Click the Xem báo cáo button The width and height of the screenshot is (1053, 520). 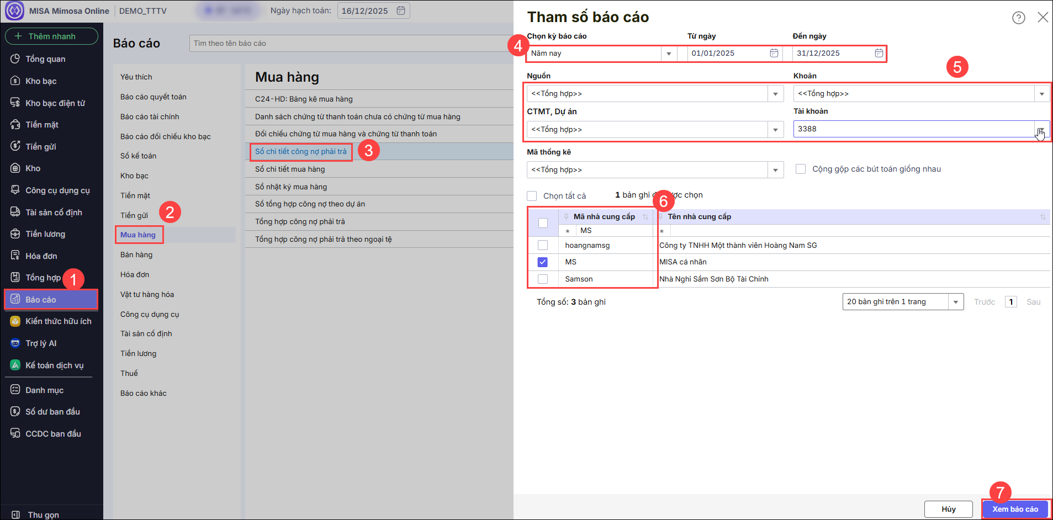click(1015, 509)
